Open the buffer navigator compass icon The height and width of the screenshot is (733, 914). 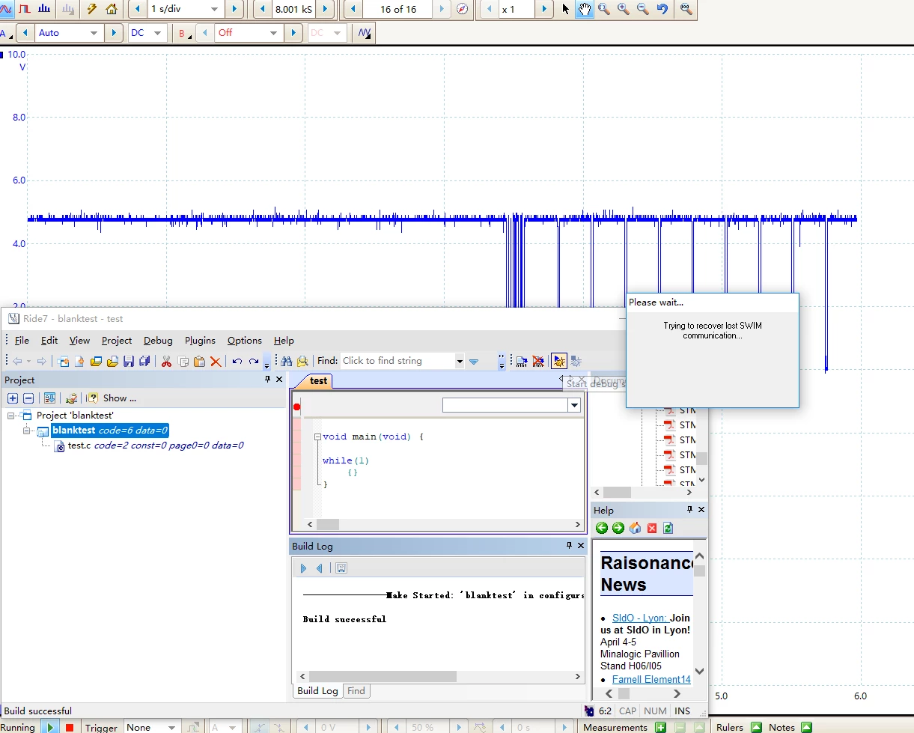[462, 9]
